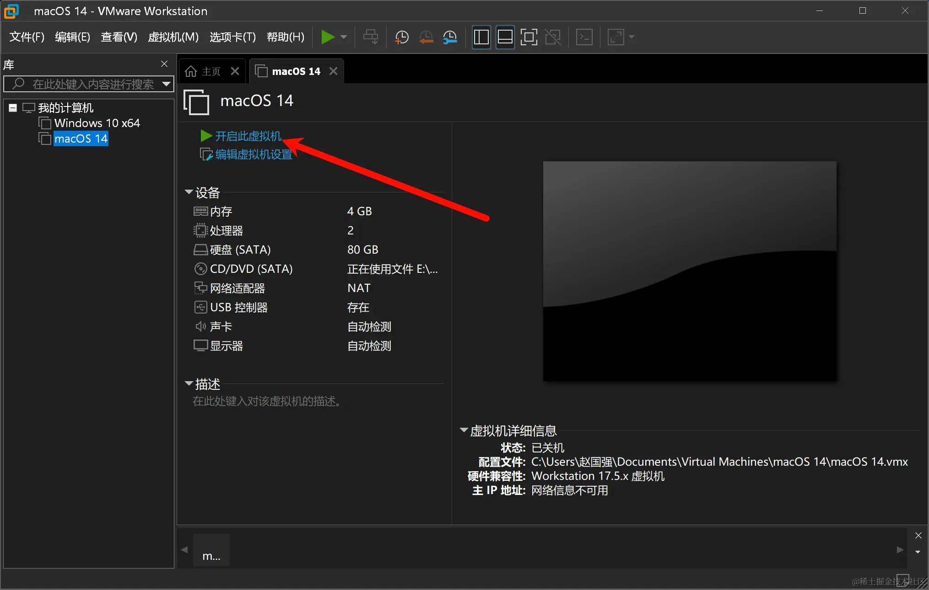Click the description input field area
This screenshot has width=929, height=590.
click(266, 401)
